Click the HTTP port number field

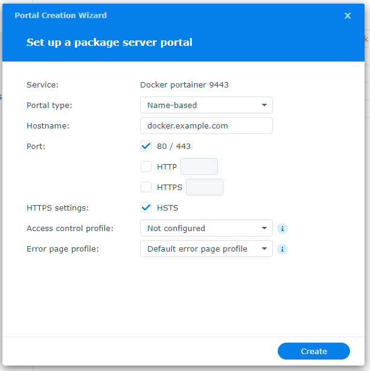tap(199, 166)
